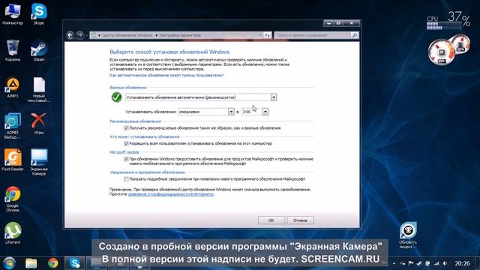This screenshot has height=270, width=480.
Task: Go forward with the window's forward arrow
Action: click(x=79, y=35)
